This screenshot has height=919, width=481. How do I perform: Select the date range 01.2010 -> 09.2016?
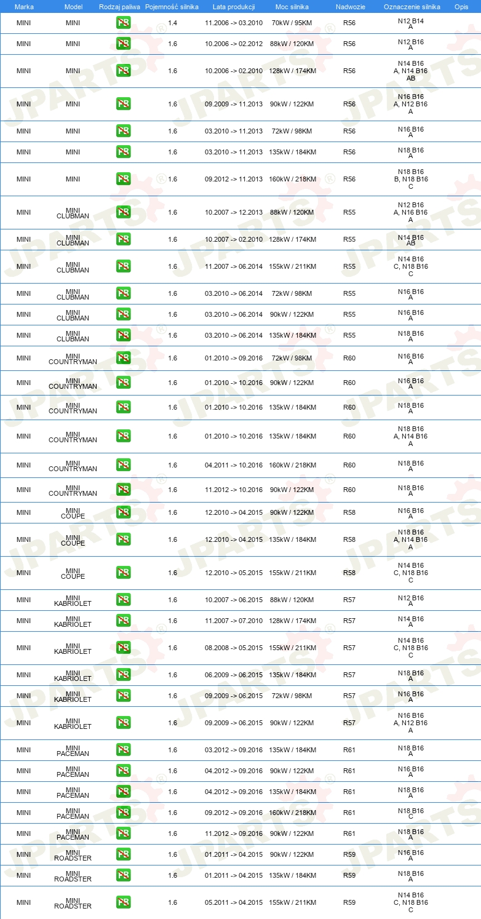point(234,358)
